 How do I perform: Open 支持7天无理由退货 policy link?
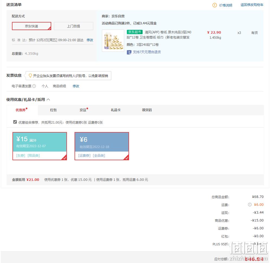[147, 52]
